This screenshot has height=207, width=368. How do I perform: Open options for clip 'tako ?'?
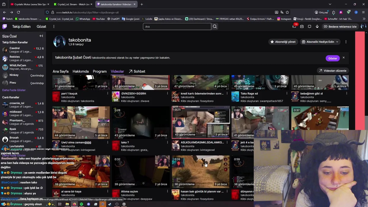(167, 142)
